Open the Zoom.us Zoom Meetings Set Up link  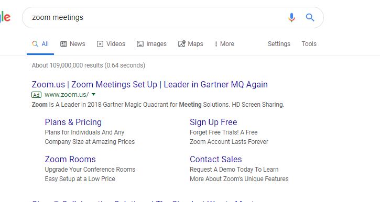(x=150, y=84)
